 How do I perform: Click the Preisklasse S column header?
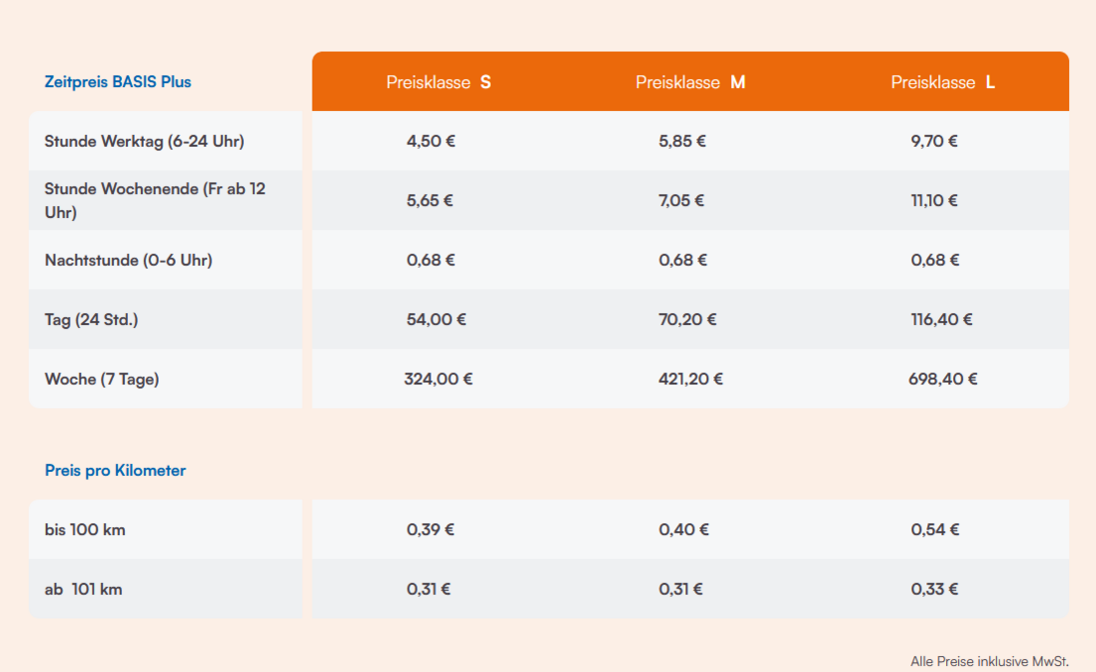pos(438,82)
